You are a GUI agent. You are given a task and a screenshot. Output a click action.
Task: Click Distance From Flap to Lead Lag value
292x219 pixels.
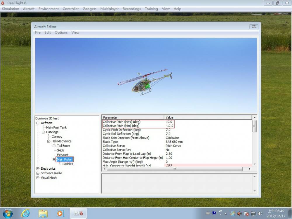click(x=169, y=154)
